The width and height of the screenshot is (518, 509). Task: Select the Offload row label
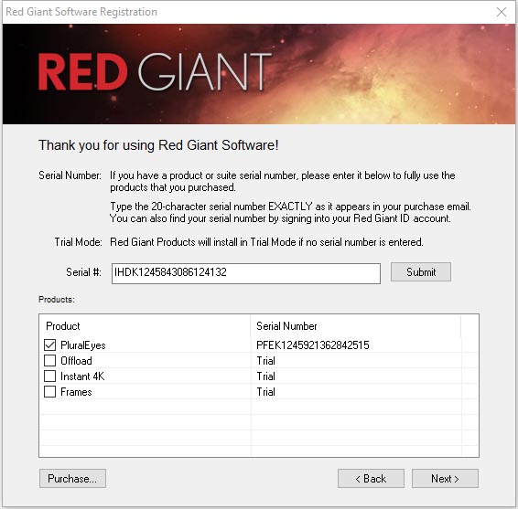click(x=76, y=361)
